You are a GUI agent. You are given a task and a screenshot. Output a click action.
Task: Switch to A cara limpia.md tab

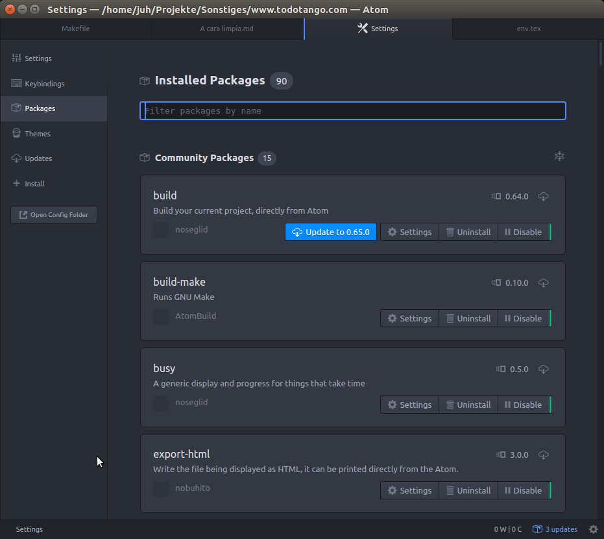[x=227, y=29]
